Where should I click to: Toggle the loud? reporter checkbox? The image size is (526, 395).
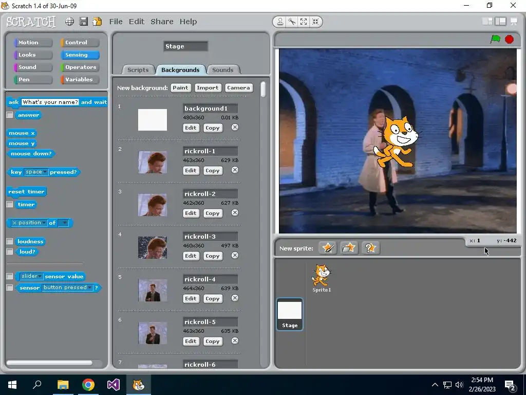[x=10, y=252]
